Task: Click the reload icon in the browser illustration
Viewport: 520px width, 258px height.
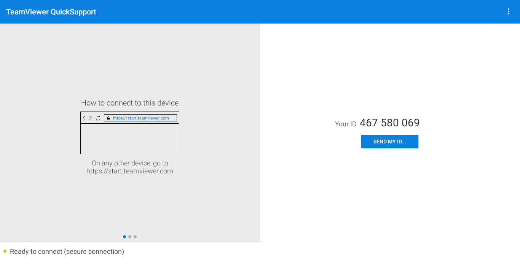Action: tap(98, 118)
